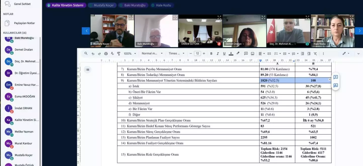This screenshot has width=363, height=166.
Task: Toggle bold formatting
Action: [x=211, y=53]
